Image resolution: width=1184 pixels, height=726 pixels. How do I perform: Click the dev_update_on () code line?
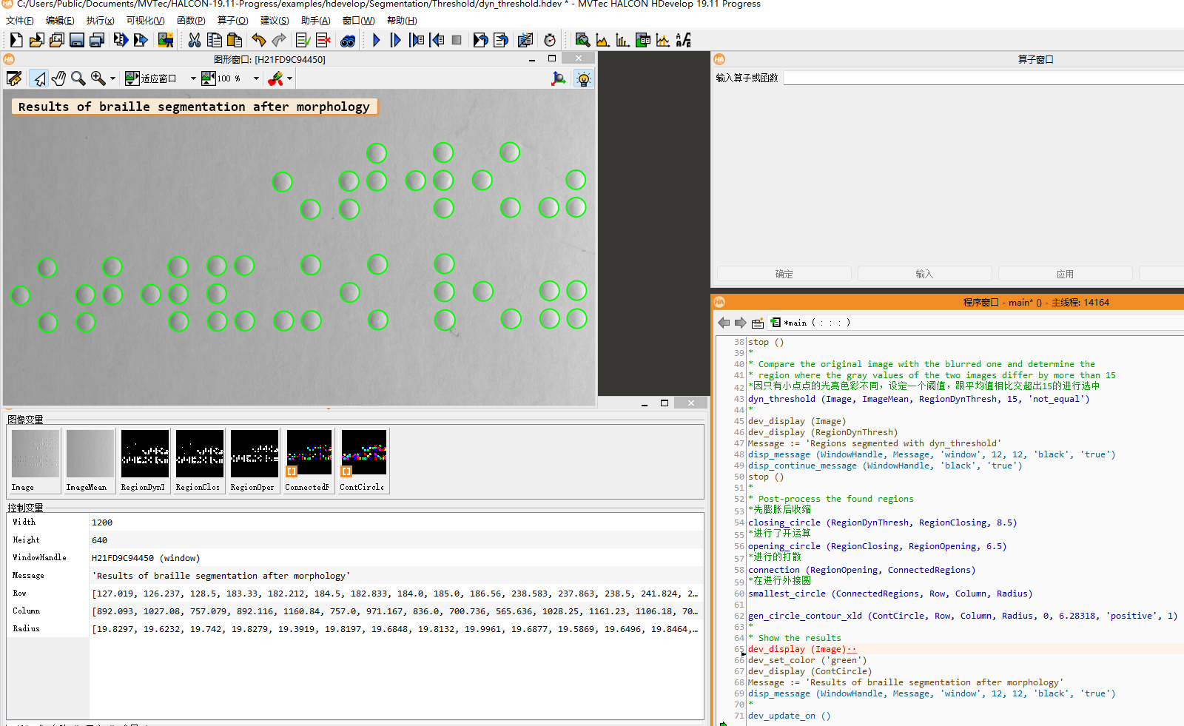[789, 716]
